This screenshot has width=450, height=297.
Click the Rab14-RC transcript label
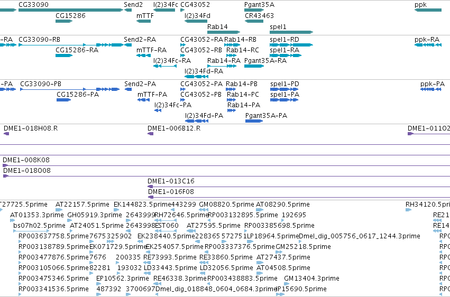(243, 50)
